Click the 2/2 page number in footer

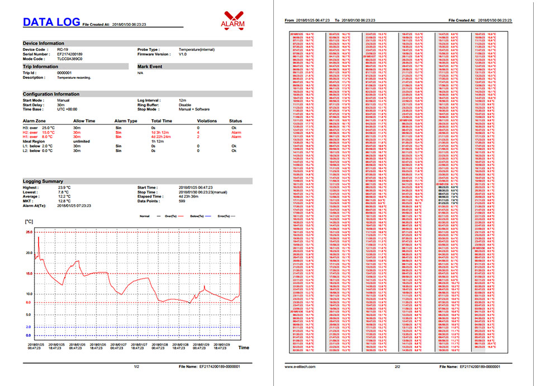coord(398,366)
